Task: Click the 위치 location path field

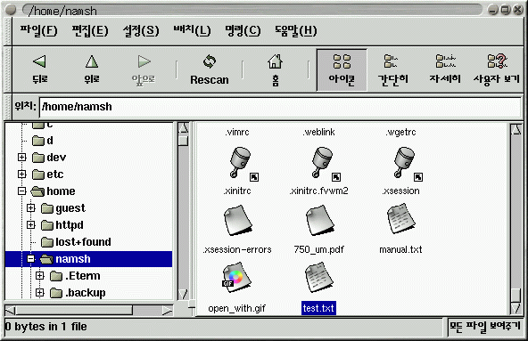Action: (x=280, y=107)
